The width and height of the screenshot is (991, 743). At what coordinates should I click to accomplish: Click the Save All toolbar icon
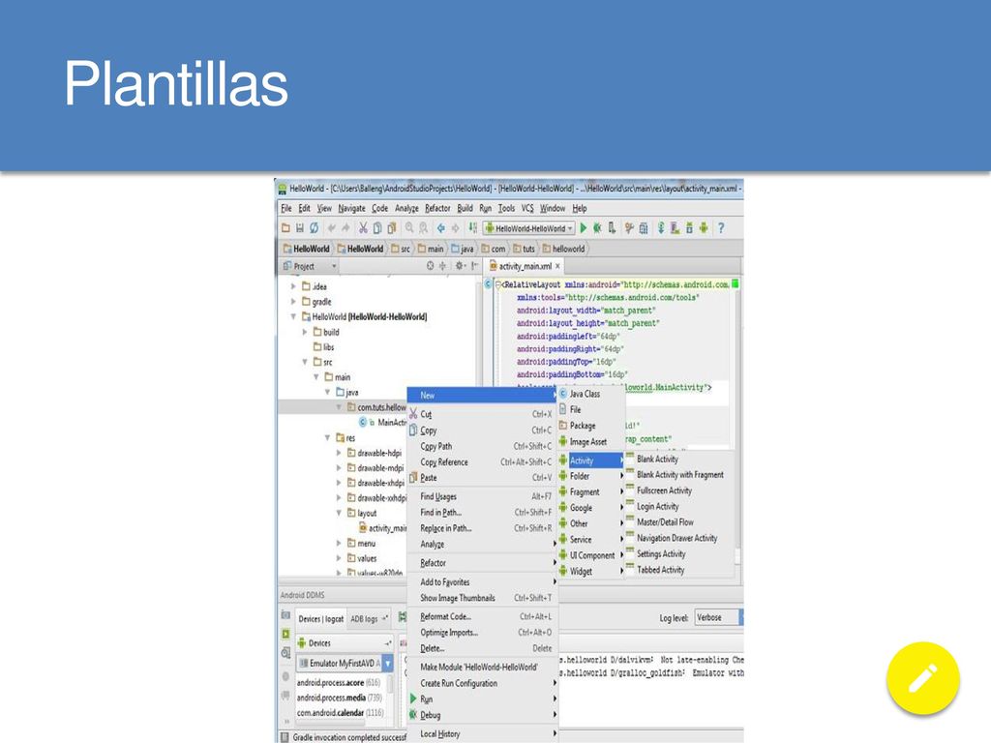pyautogui.click(x=300, y=228)
